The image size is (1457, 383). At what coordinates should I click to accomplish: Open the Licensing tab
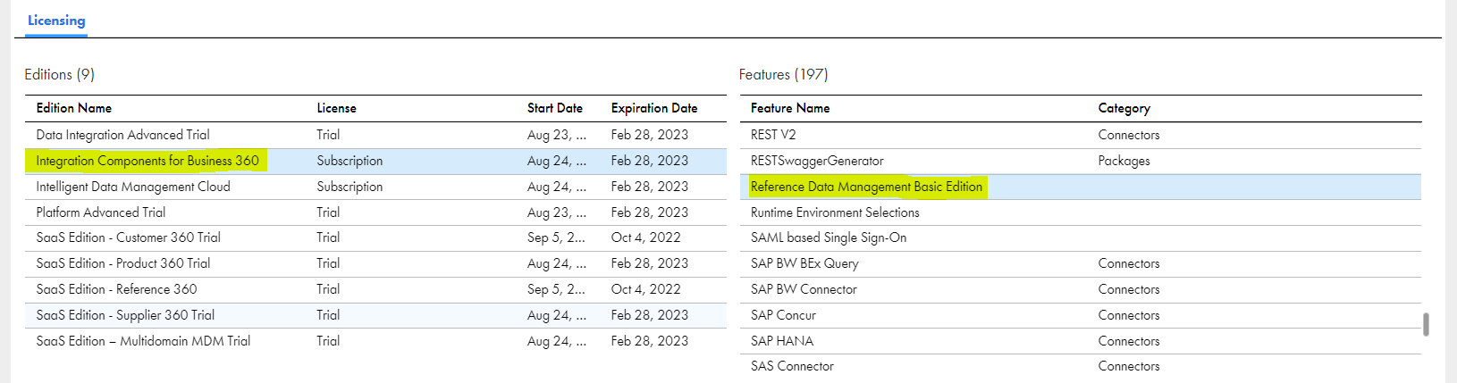click(x=56, y=21)
